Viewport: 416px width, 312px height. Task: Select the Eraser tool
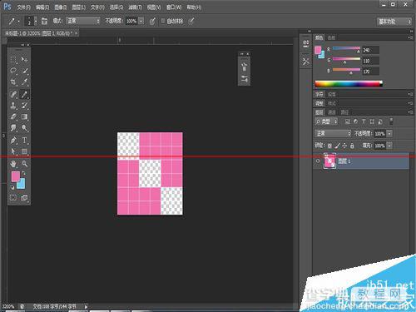click(x=13, y=116)
